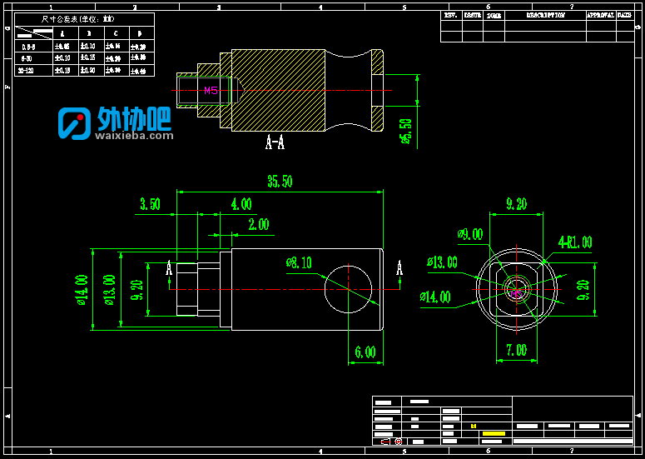
Task: Click the 35.50 overall length dimension
Action: [280, 182]
